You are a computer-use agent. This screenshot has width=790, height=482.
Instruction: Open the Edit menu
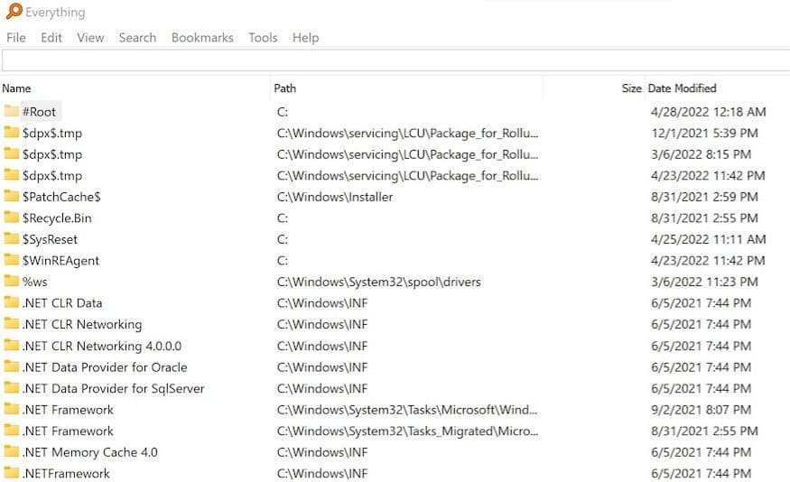(51, 38)
